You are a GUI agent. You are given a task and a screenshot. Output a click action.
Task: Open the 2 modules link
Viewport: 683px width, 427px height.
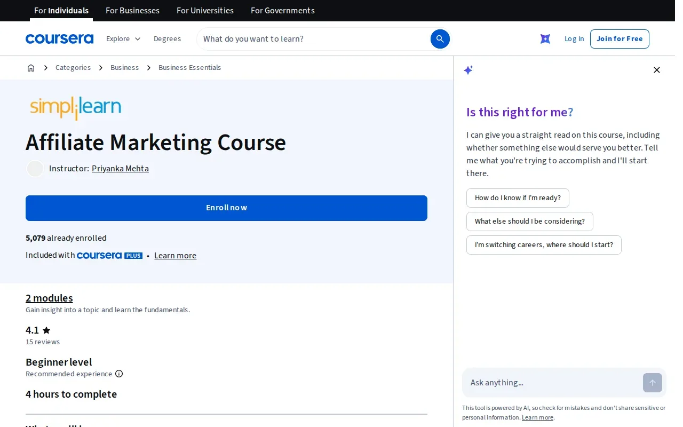(x=49, y=298)
